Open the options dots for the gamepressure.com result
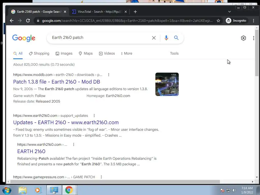The image size is (260, 195). pos(101,177)
